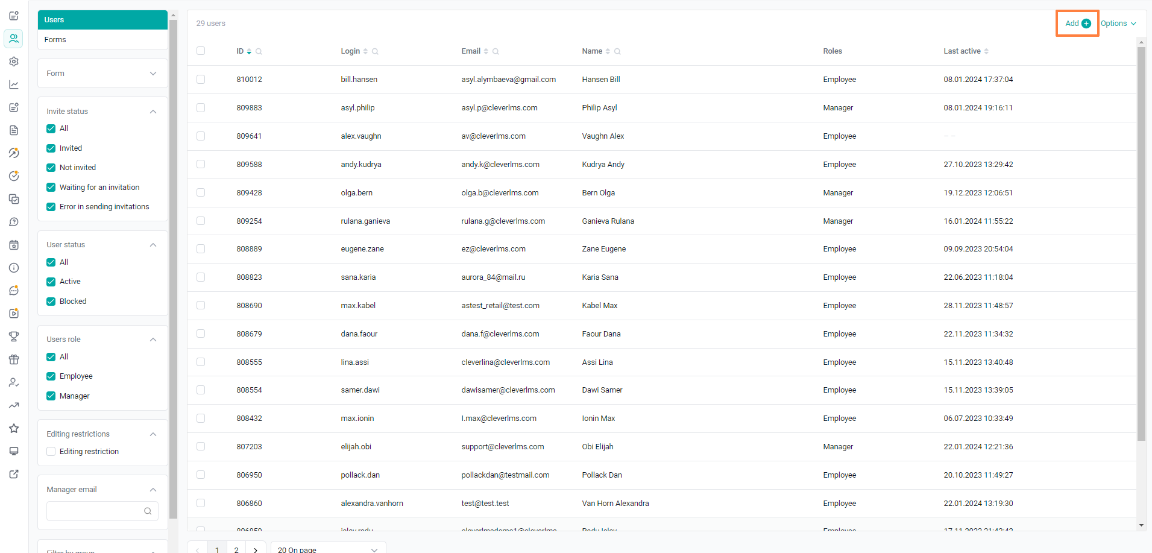Click the calendar icon in sidebar
Screen dimensions: 1152x553
coord(14,245)
